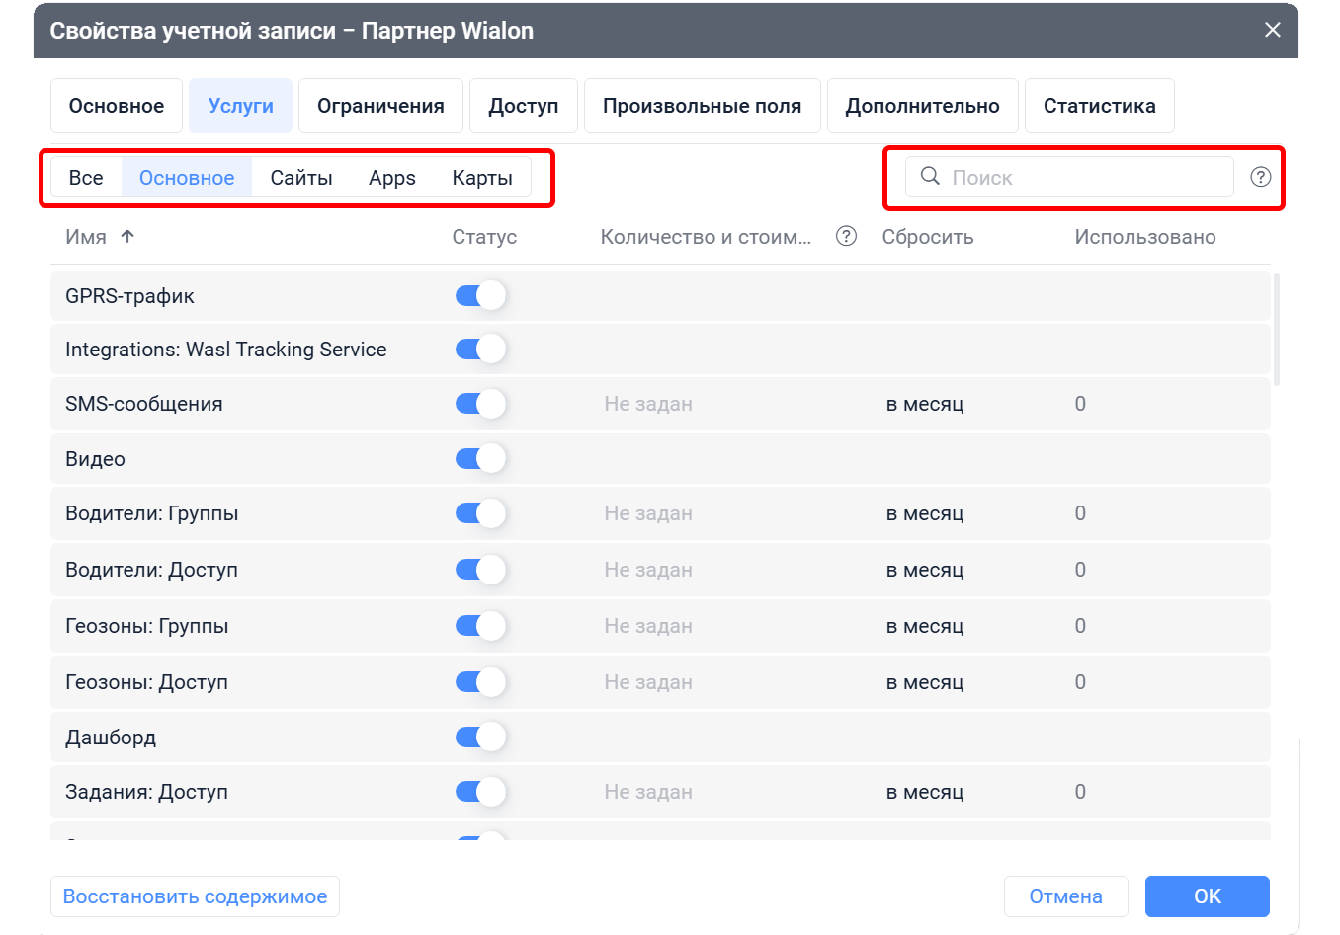Click the help icon beside the search field
1340x935 pixels.
coord(1261,177)
